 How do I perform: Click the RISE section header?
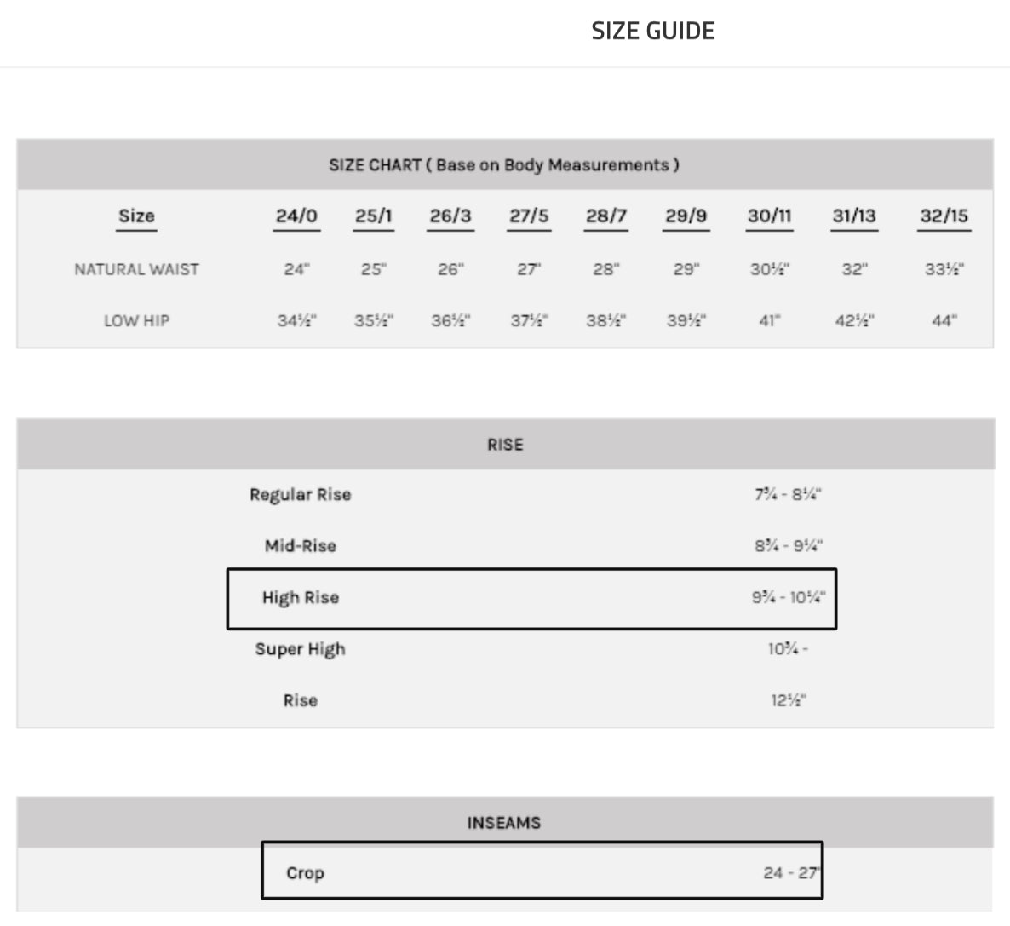[505, 444]
